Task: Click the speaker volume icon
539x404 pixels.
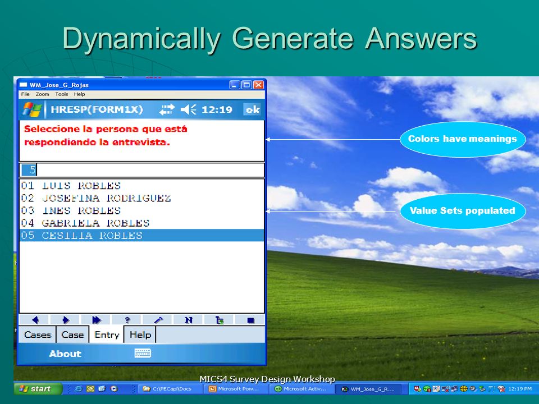Action: click(x=189, y=109)
